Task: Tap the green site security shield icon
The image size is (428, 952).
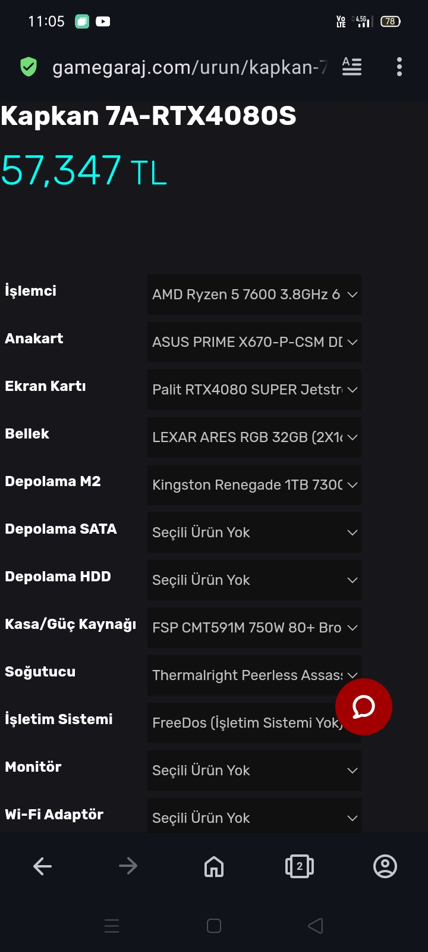Action: pos(28,67)
